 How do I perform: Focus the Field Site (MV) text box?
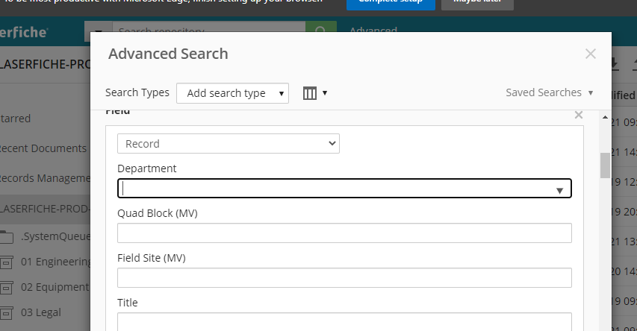click(x=344, y=278)
